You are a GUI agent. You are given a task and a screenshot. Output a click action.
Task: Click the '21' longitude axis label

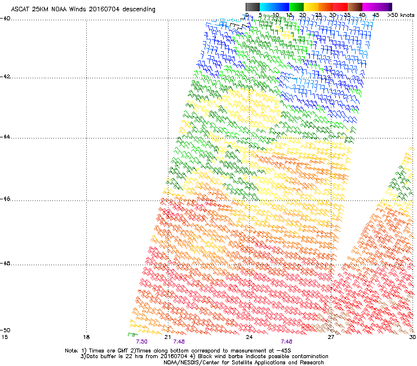tap(167, 337)
